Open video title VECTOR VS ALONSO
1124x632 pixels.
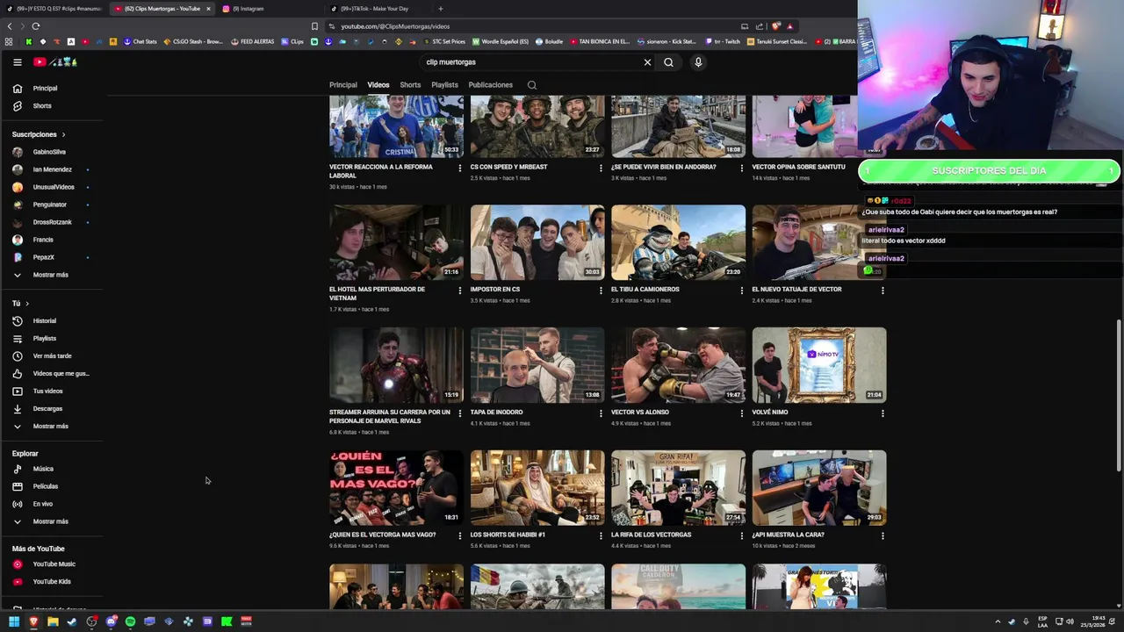[x=640, y=413]
